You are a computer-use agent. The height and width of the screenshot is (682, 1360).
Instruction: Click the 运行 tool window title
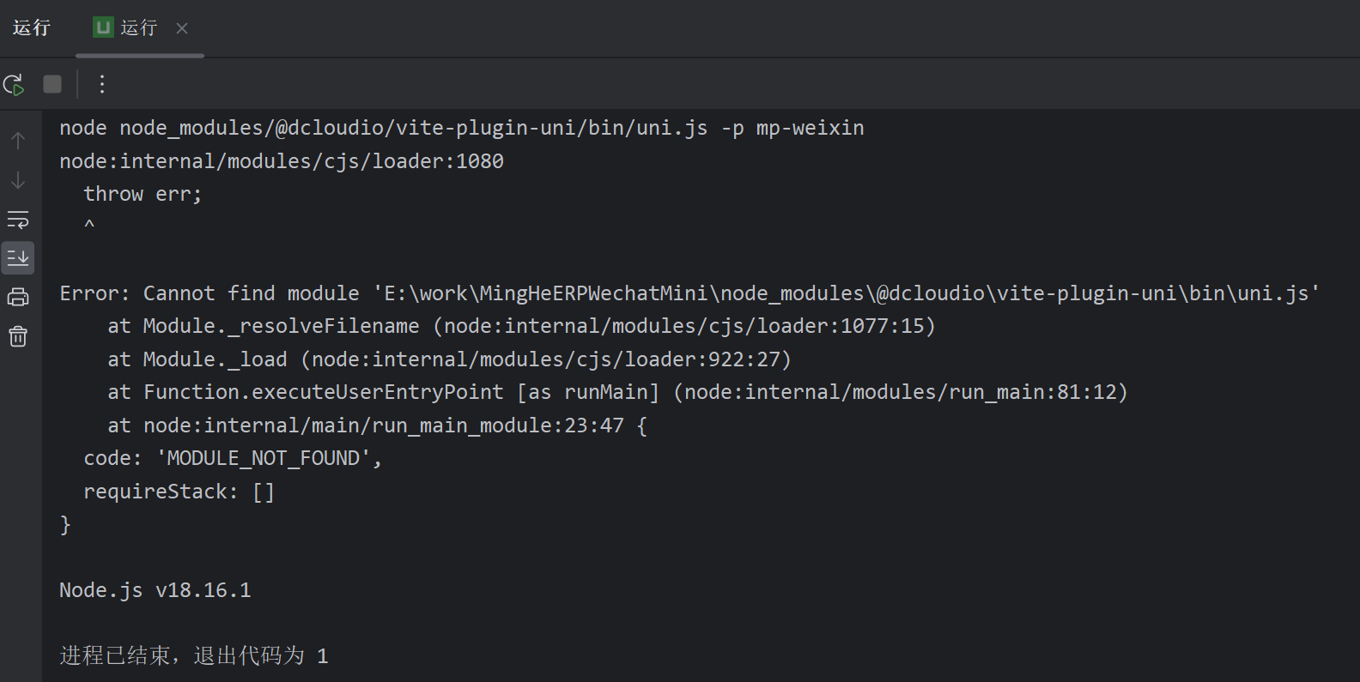tap(31, 27)
